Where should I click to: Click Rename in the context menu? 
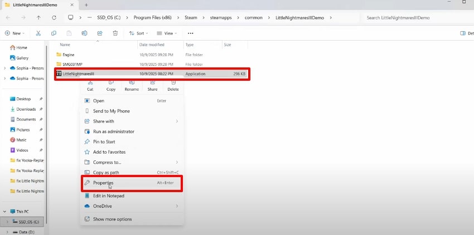[x=132, y=86]
